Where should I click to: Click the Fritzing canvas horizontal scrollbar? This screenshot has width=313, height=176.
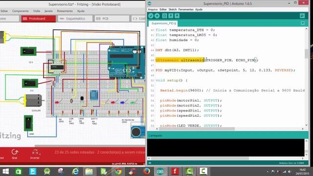(90, 146)
